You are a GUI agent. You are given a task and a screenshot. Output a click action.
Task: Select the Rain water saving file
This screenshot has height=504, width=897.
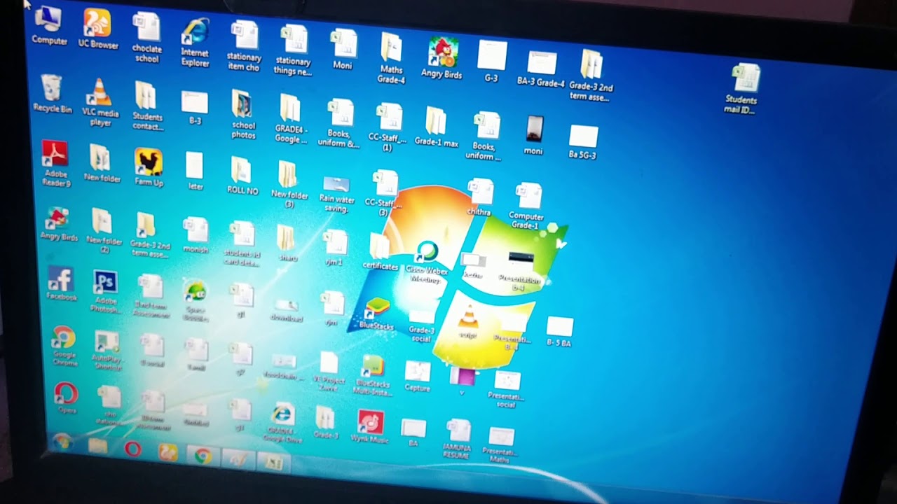pos(336,194)
